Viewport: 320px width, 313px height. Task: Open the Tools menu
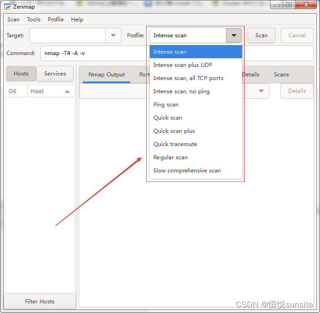point(34,20)
